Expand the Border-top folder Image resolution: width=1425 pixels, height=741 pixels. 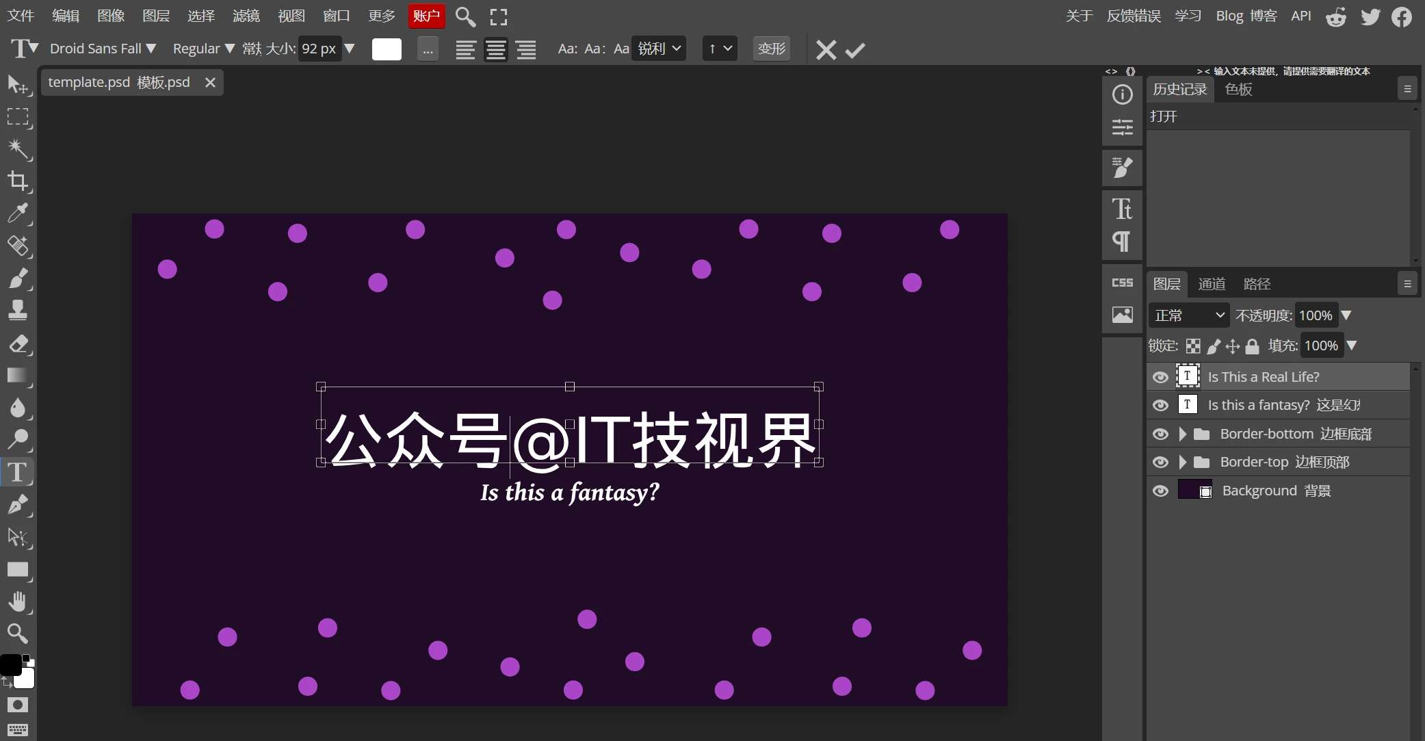coord(1183,462)
